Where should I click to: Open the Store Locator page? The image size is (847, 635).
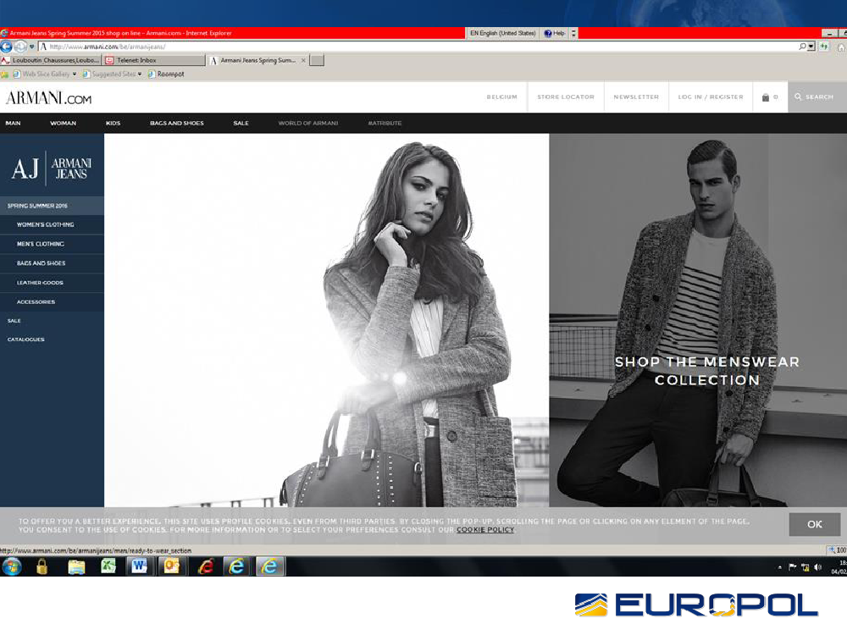566,97
